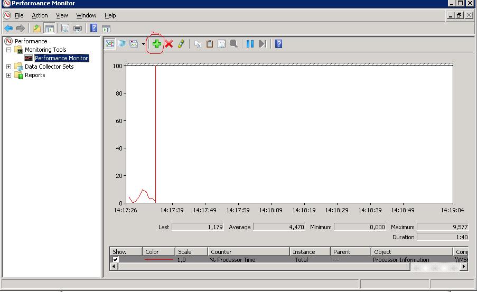Image resolution: width=477 pixels, height=292 pixels.
Task: Open the Properties icon in main toolbar
Action: pyautogui.click(x=65, y=29)
